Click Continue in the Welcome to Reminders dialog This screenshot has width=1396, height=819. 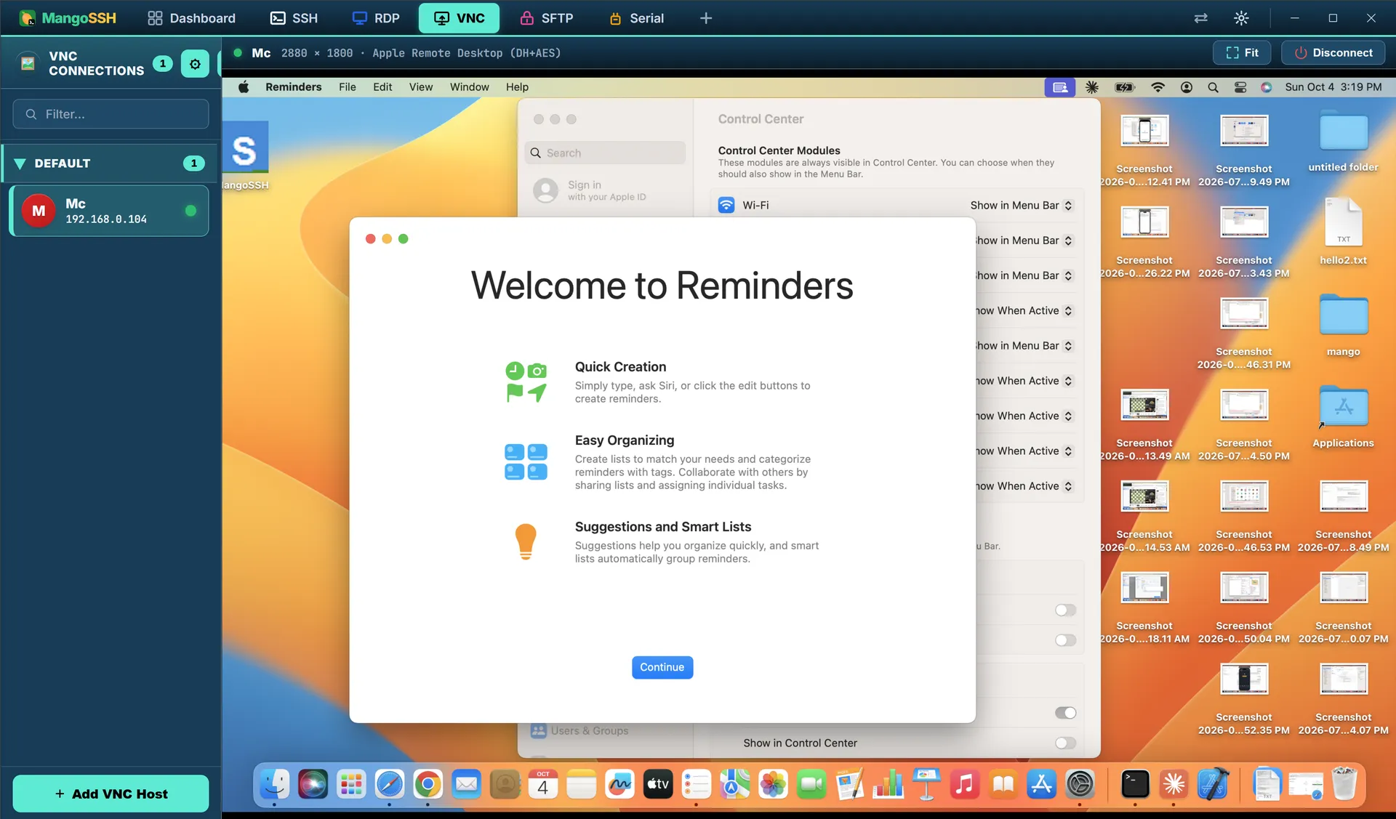[x=662, y=667]
